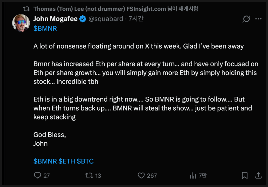Click the $BMNR cashtag under the name
The image size is (268, 187).
[45, 29]
